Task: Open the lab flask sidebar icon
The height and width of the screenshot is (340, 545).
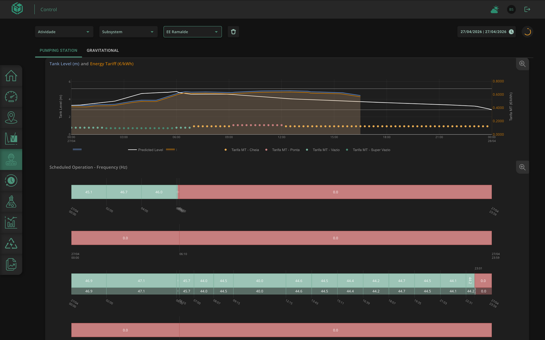Action: coord(11,201)
